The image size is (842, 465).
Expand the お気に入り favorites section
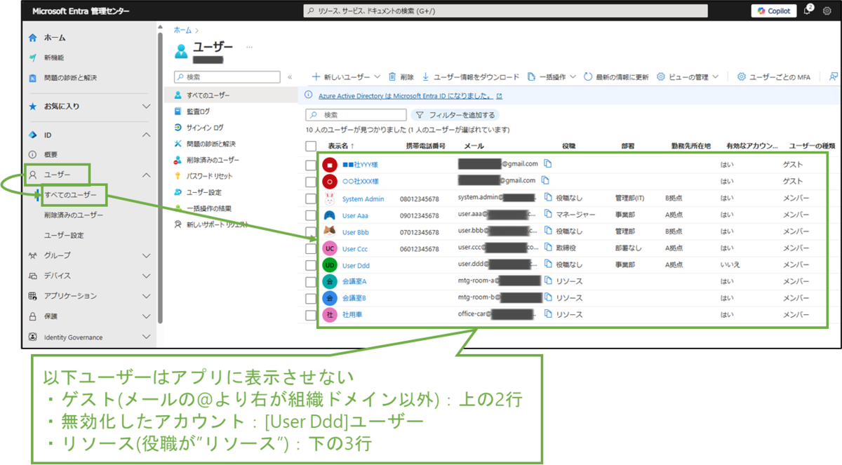coord(146,107)
